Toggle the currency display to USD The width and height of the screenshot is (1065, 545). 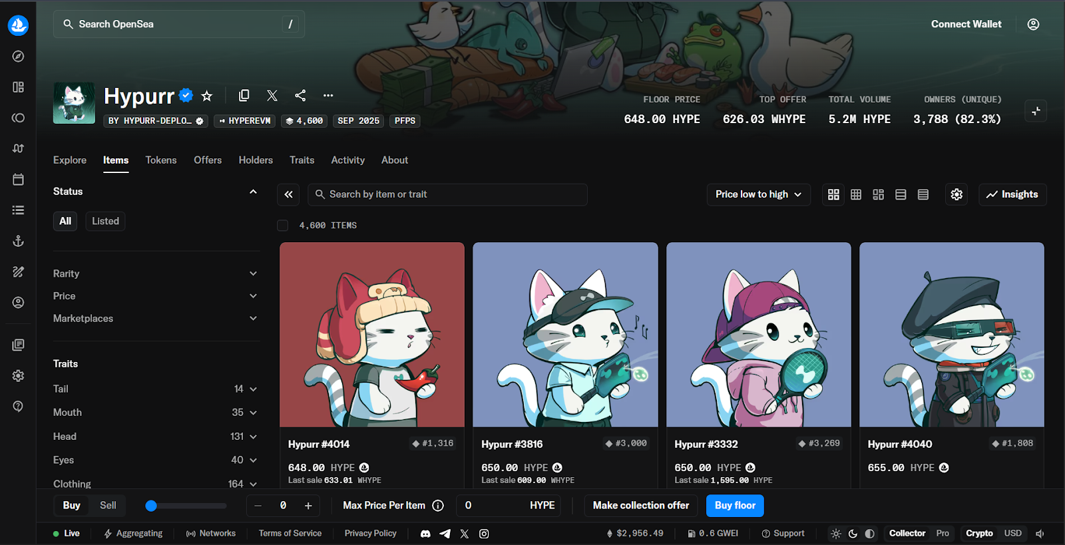1012,534
